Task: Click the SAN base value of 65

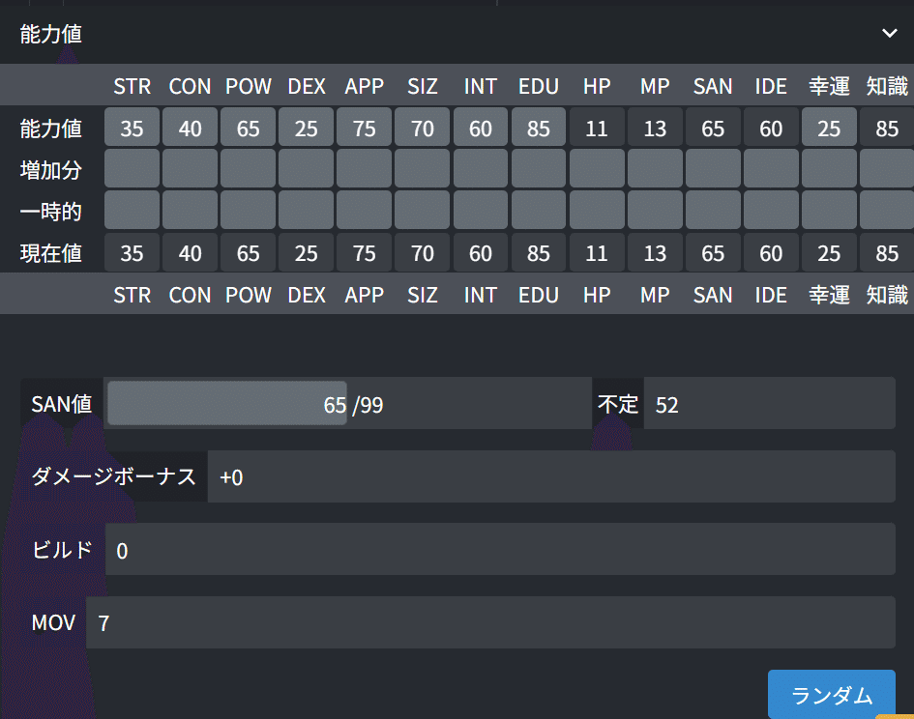Action: pyautogui.click(x=713, y=127)
